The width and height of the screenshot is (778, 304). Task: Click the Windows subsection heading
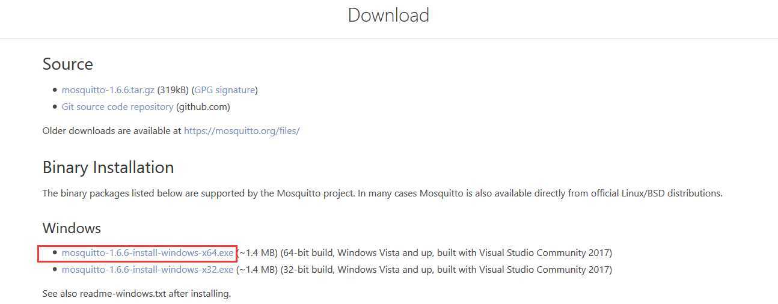pyautogui.click(x=72, y=228)
